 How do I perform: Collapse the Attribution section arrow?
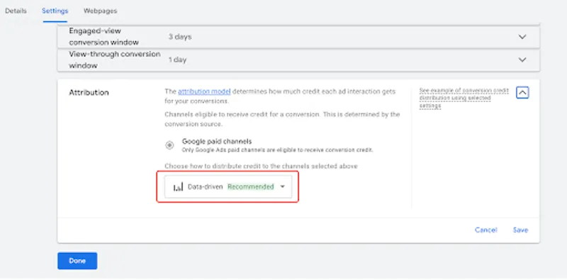coord(522,93)
